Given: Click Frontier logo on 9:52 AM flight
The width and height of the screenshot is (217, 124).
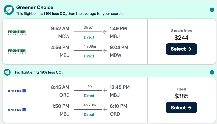Looking at the screenshot, I should click(17, 32).
